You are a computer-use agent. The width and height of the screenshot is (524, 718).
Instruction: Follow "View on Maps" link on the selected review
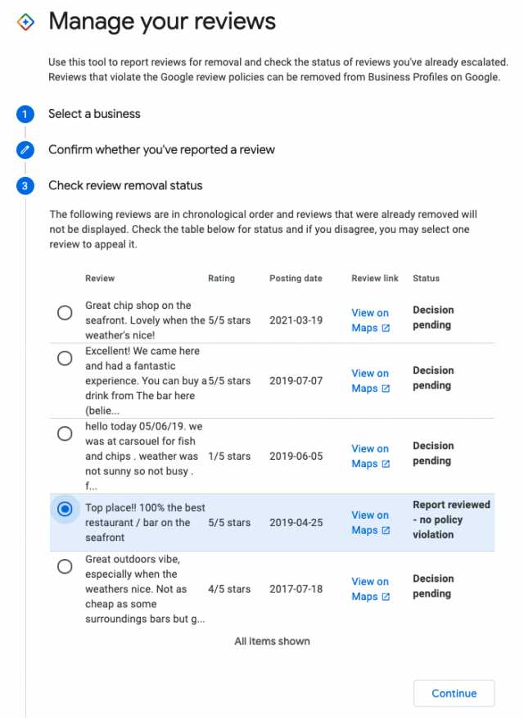[370, 523]
